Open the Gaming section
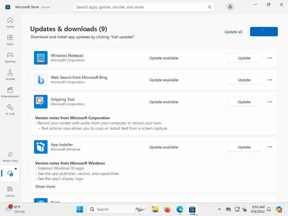 [10, 57]
